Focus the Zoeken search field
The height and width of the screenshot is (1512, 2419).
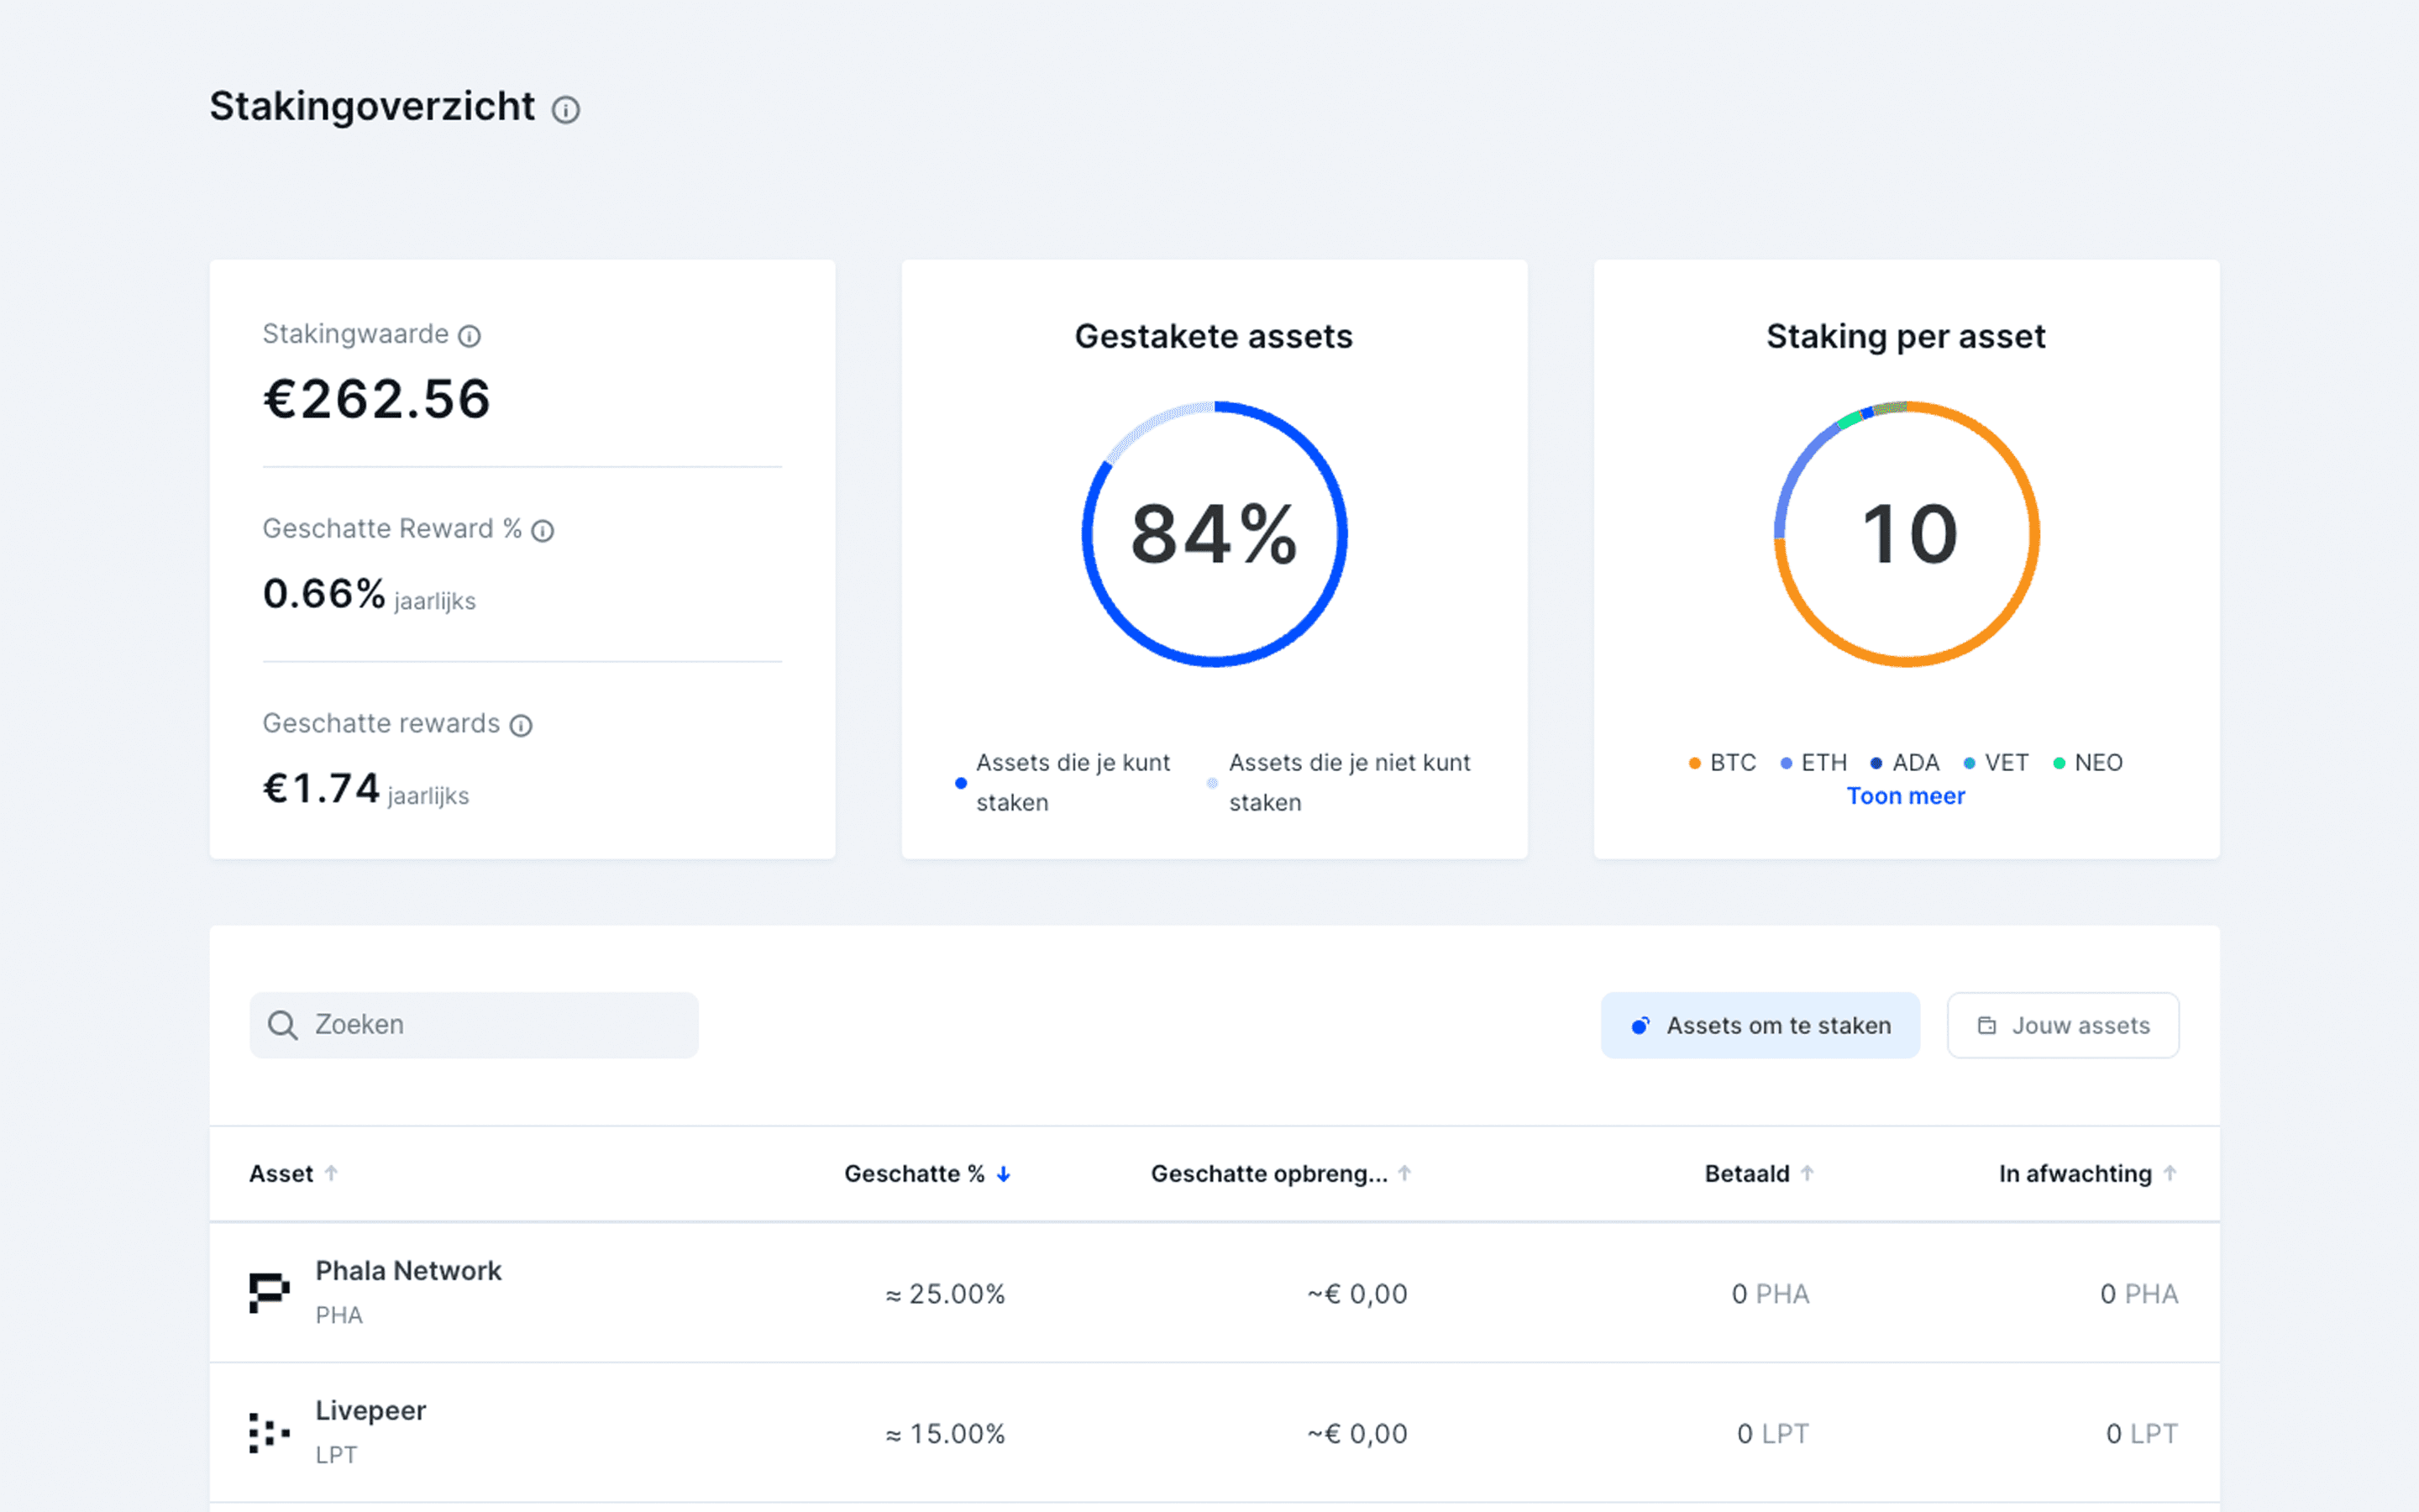pos(474,1025)
